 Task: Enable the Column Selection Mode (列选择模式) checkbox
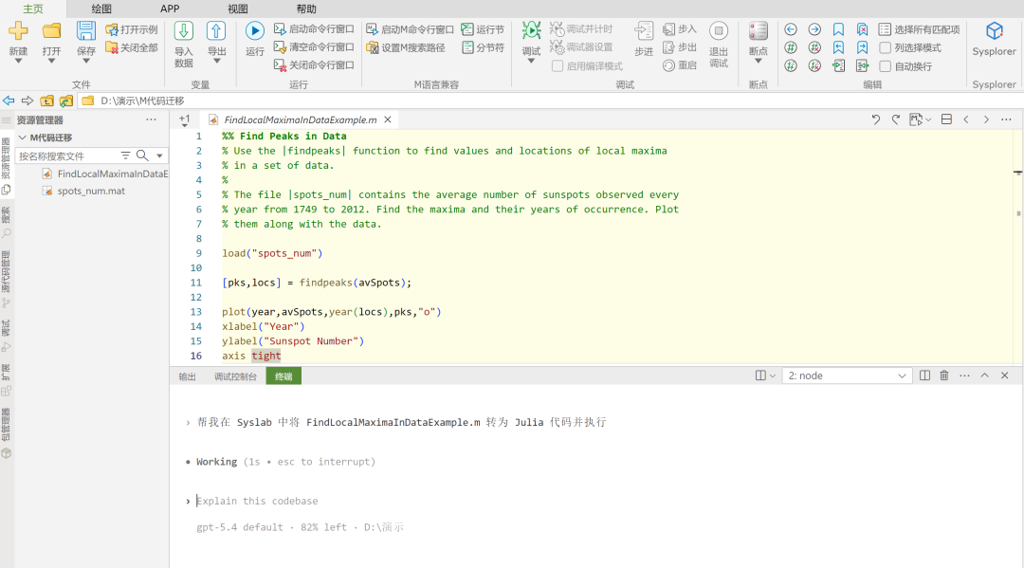click(886, 47)
